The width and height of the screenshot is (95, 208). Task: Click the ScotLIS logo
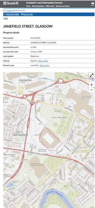tap(11, 3)
